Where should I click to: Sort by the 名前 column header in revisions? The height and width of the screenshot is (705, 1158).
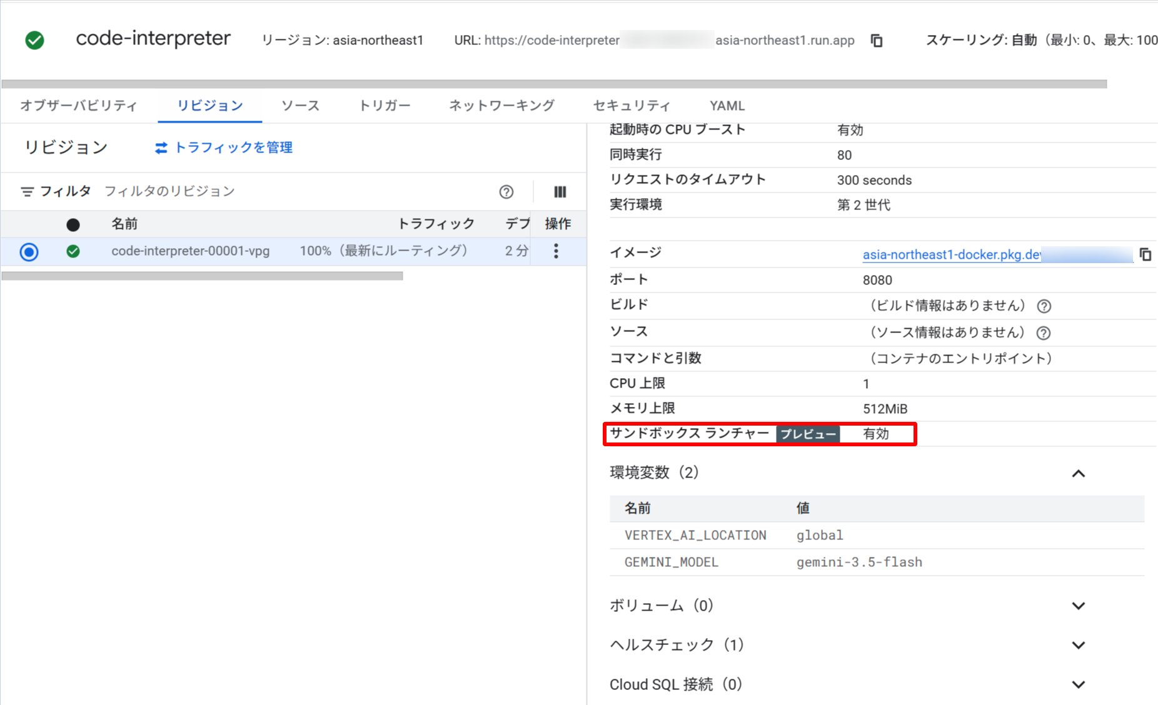coord(124,224)
